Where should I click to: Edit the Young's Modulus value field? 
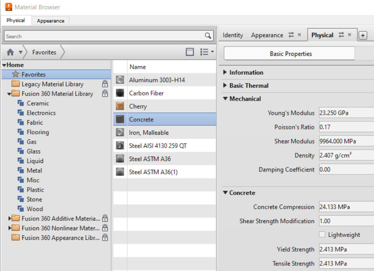tap(346, 112)
